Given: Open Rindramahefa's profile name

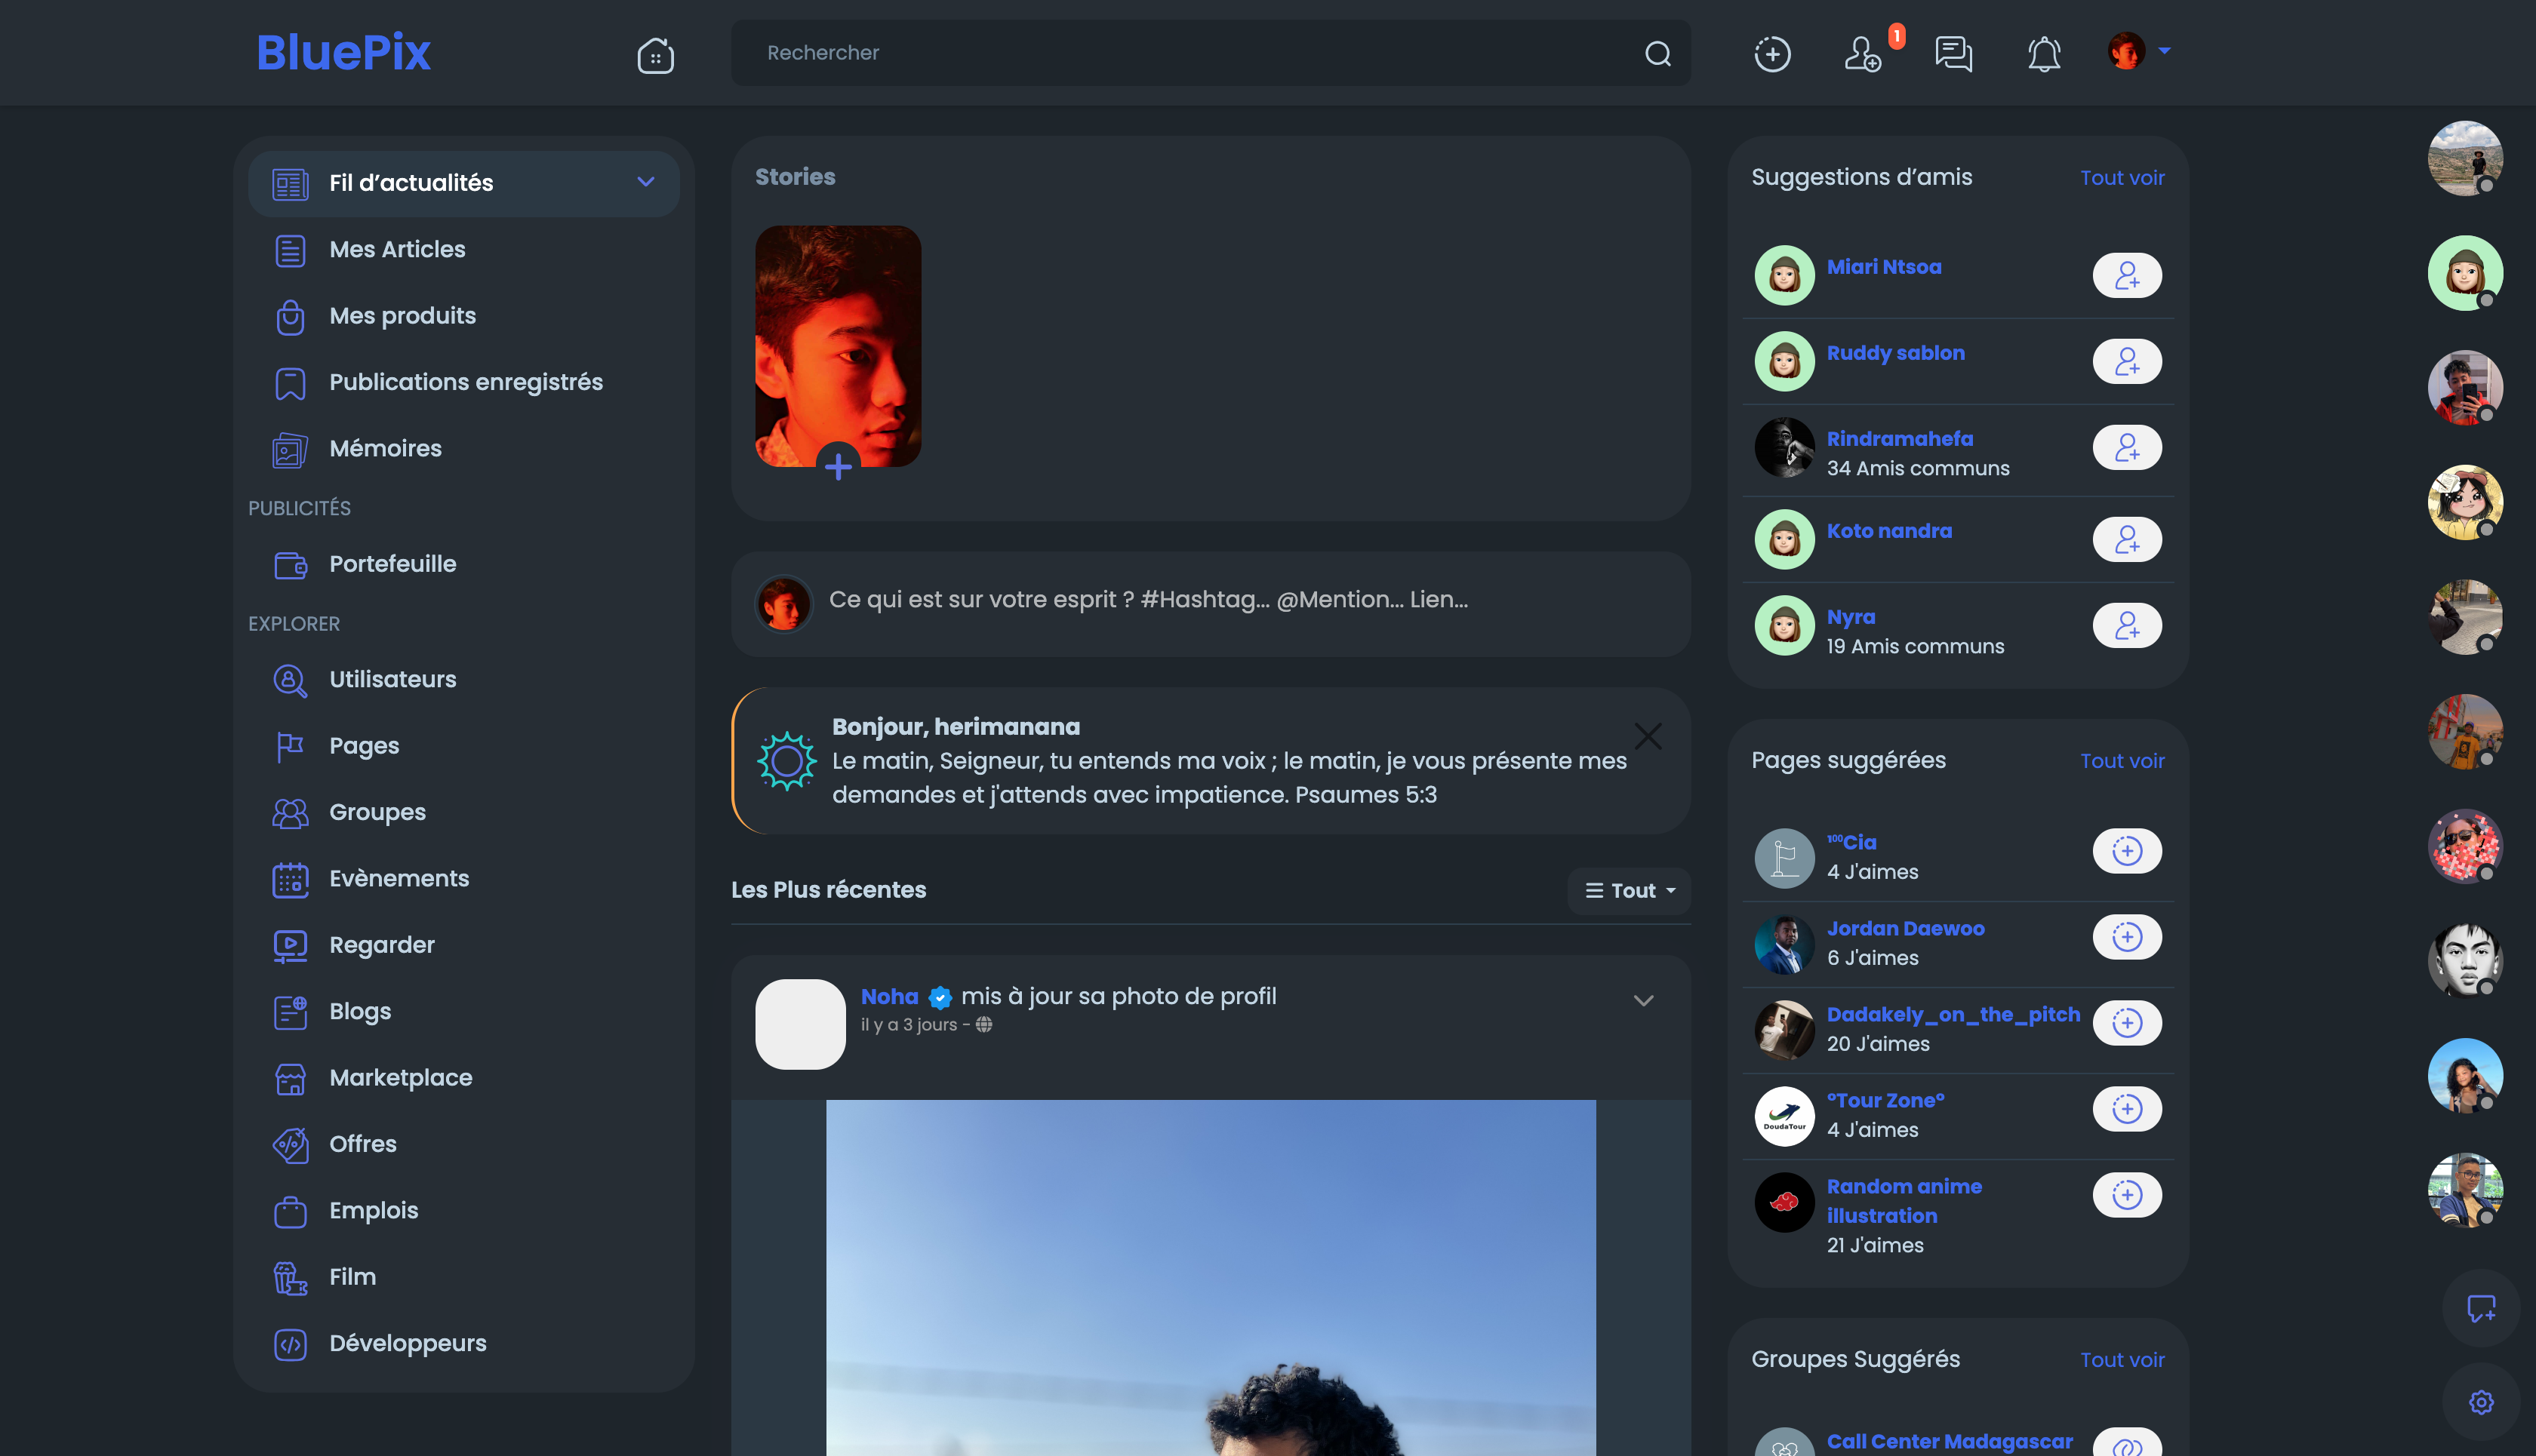Looking at the screenshot, I should click(x=1900, y=439).
